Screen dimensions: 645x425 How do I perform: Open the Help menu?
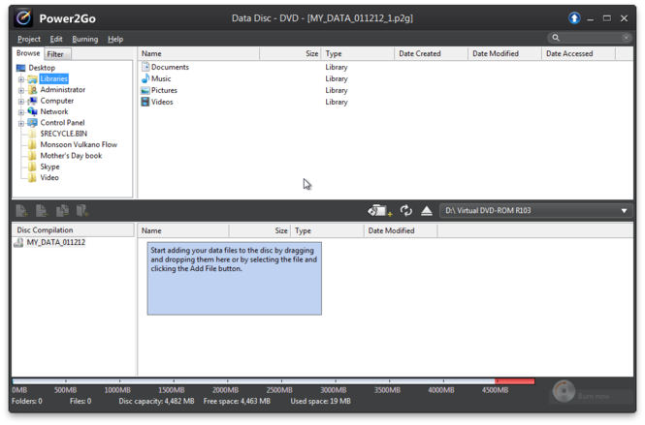pyautogui.click(x=115, y=39)
